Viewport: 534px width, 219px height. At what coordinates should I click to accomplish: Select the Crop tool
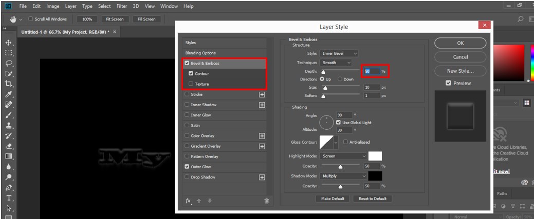click(9, 84)
